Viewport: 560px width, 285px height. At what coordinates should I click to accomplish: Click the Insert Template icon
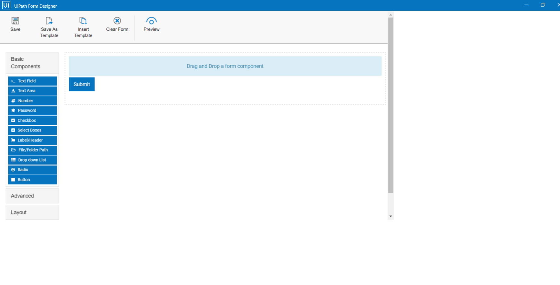tap(83, 21)
